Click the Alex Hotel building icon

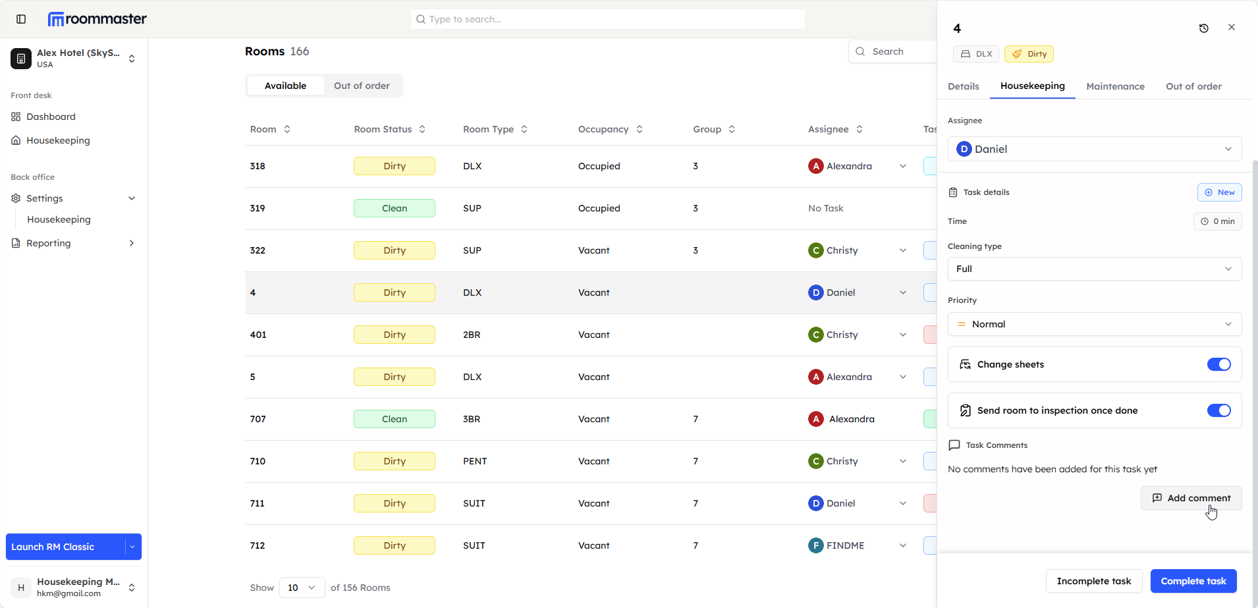21,59
